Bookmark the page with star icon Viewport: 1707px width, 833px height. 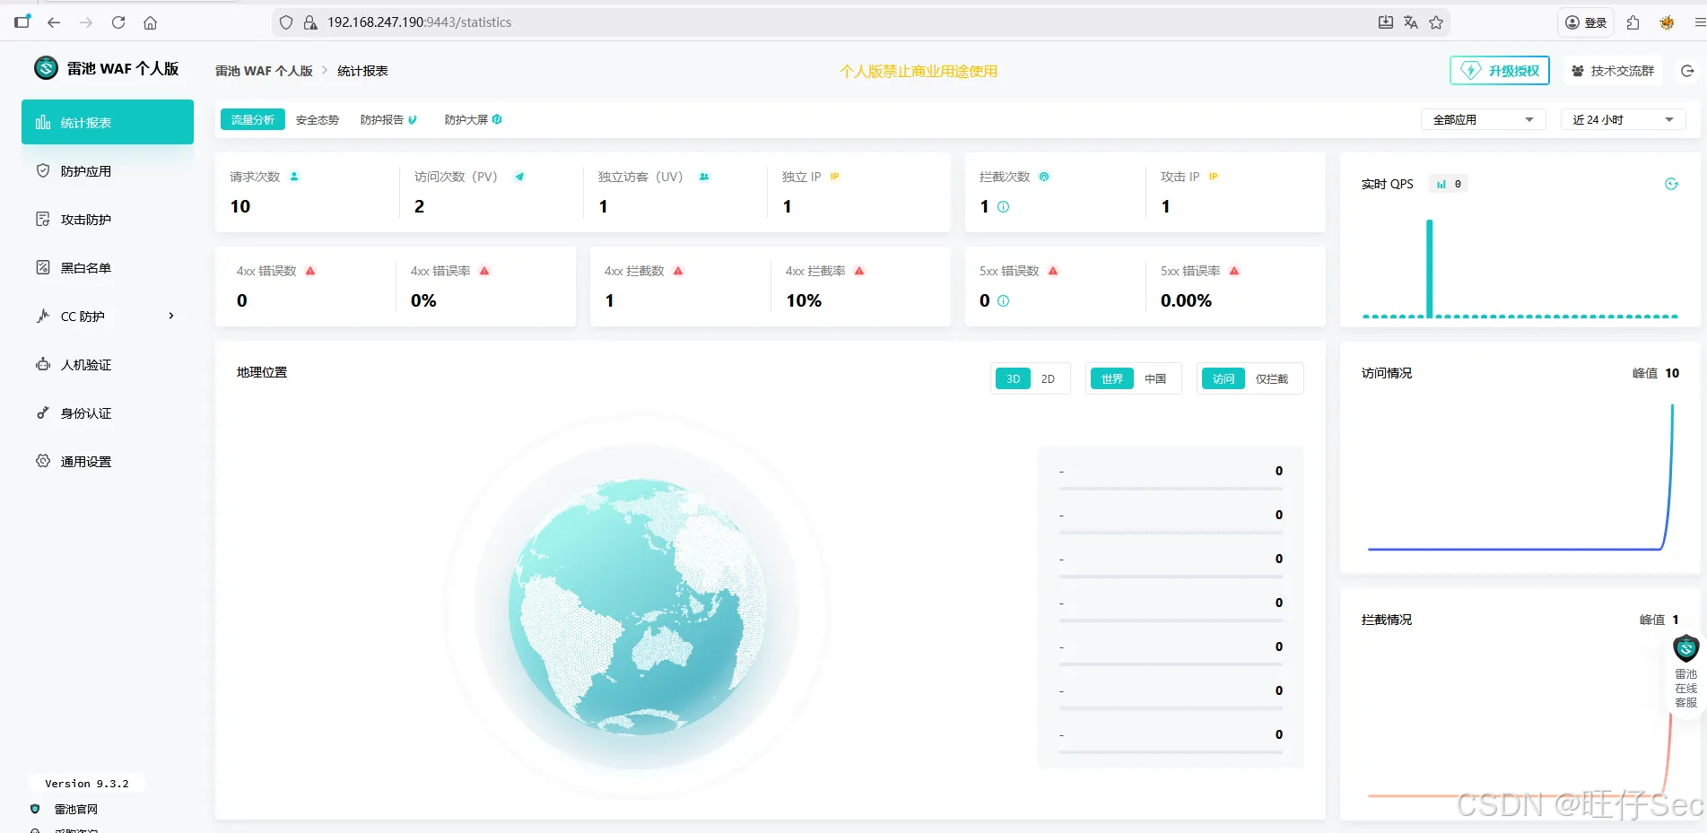pos(1436,22)
